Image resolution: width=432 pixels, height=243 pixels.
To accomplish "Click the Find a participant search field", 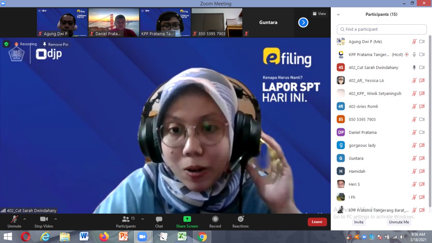I will point(382,29).
